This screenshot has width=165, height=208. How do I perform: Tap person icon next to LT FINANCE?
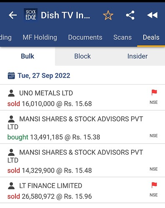click(11, 186)
